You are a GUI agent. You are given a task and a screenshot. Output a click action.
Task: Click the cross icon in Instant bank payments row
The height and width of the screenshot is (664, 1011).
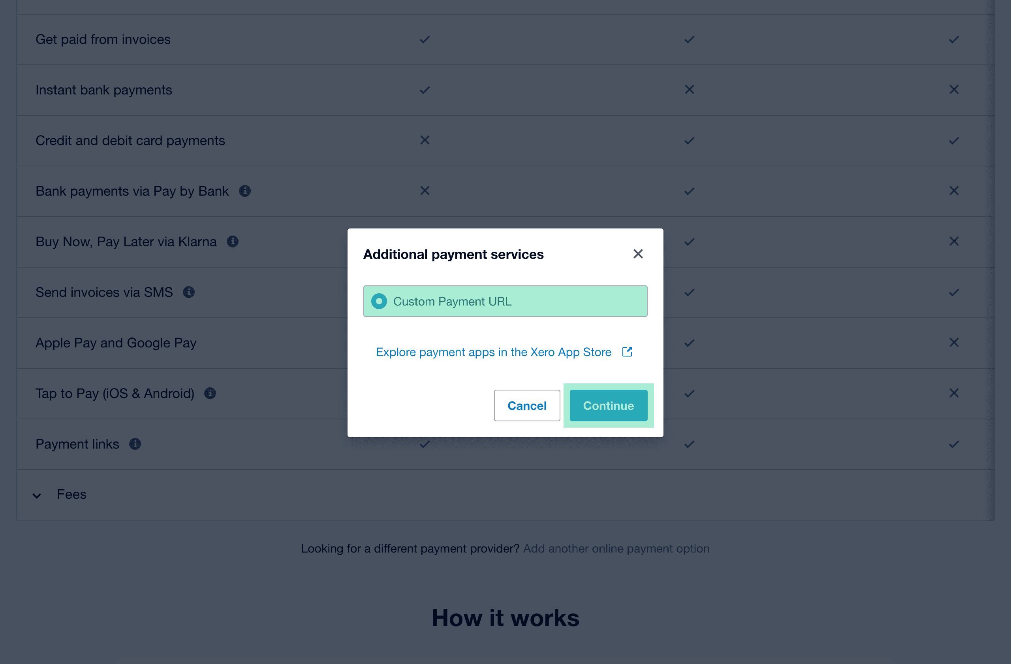click(689, 90)
